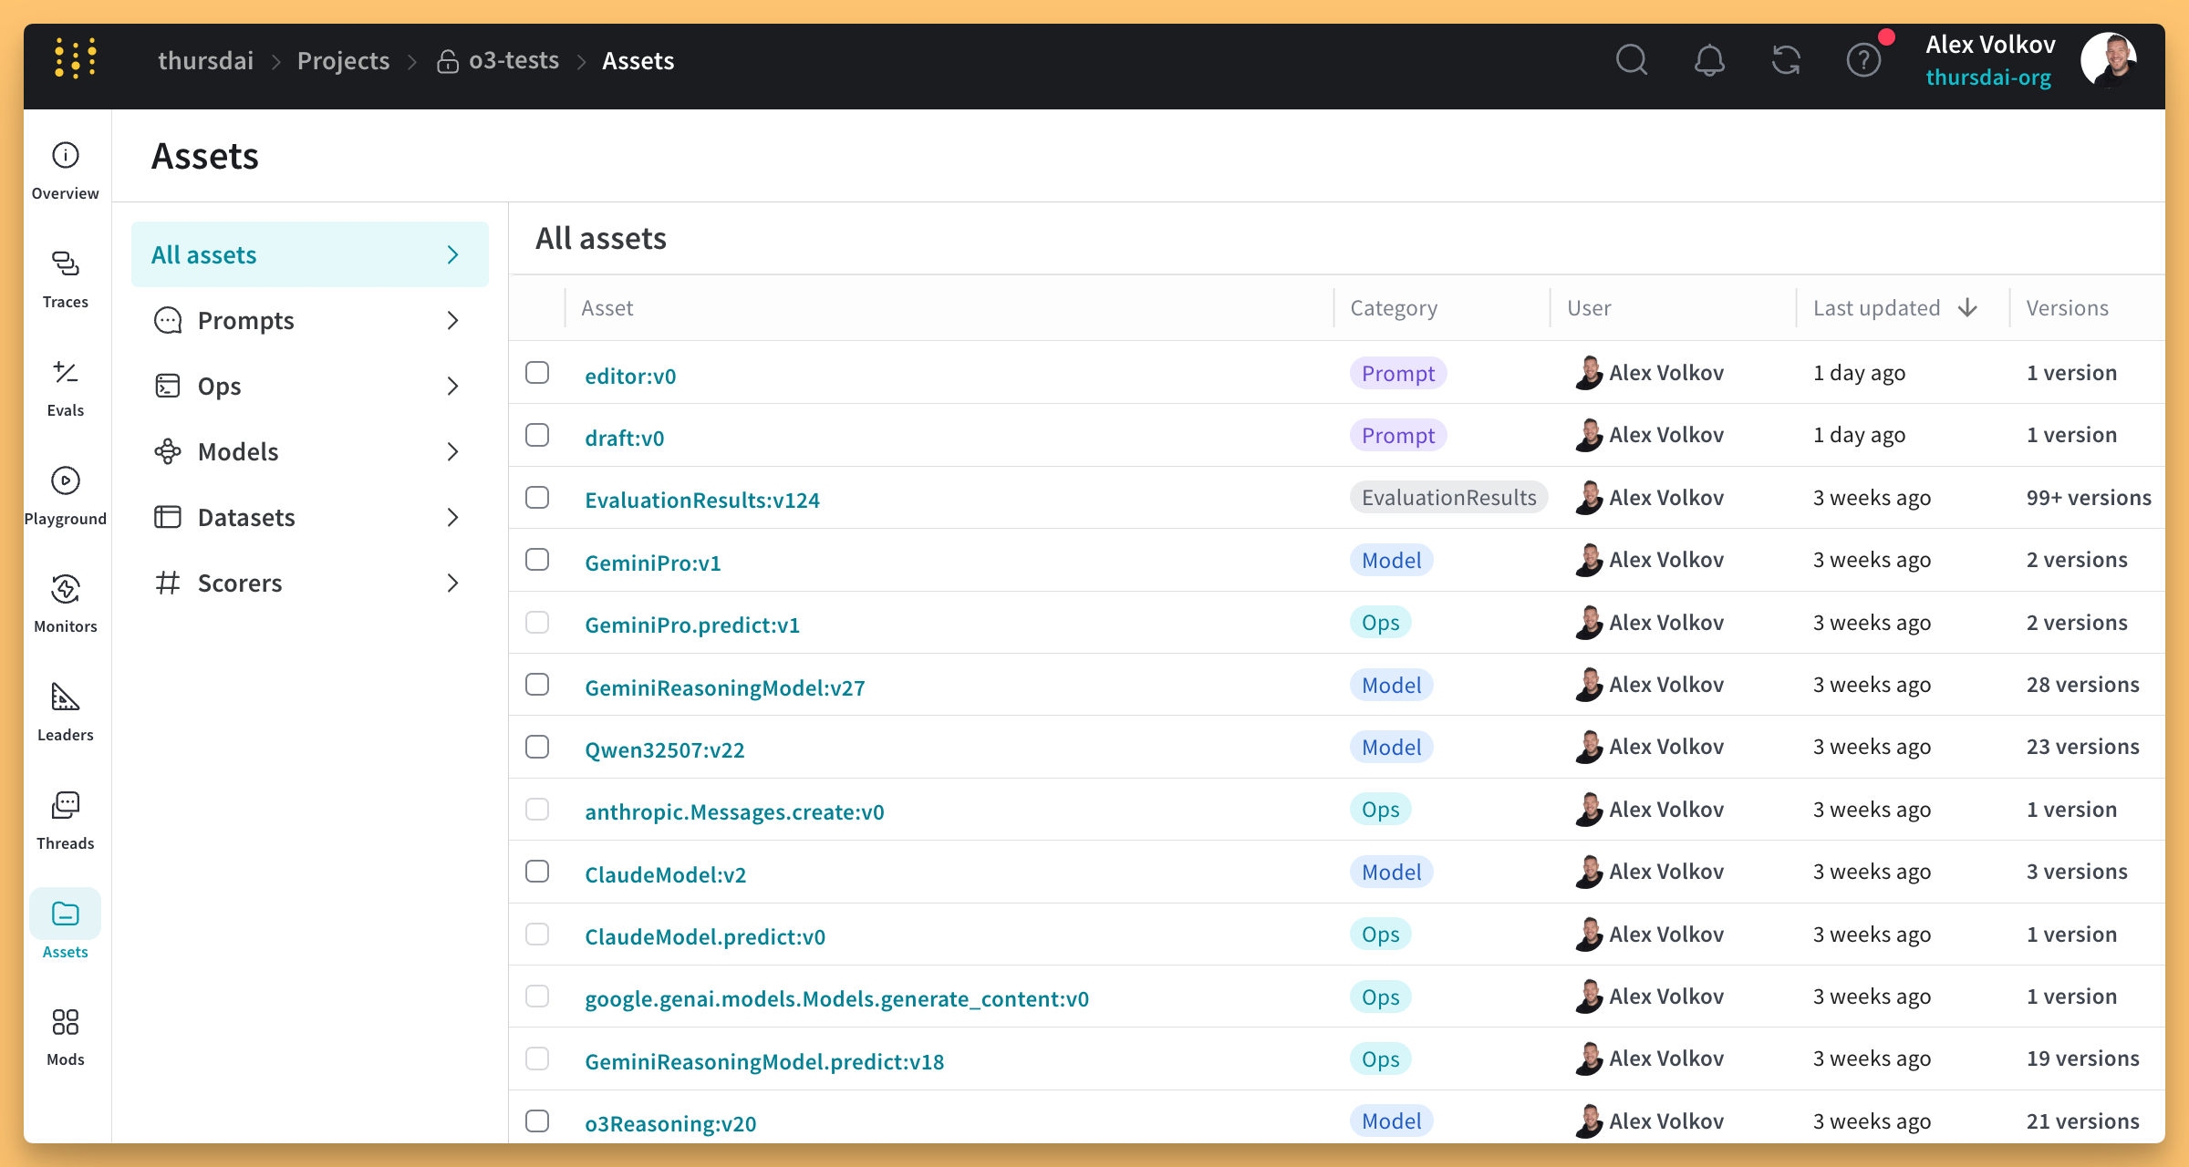Expand the Prompts asset category
The image size is (2189, 1167).
click(452, 321)
